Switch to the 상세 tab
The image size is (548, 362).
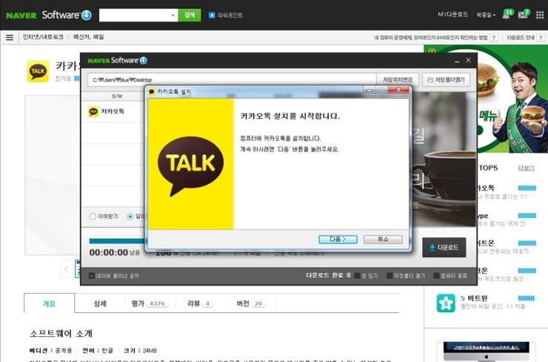[x=100, y=303]
